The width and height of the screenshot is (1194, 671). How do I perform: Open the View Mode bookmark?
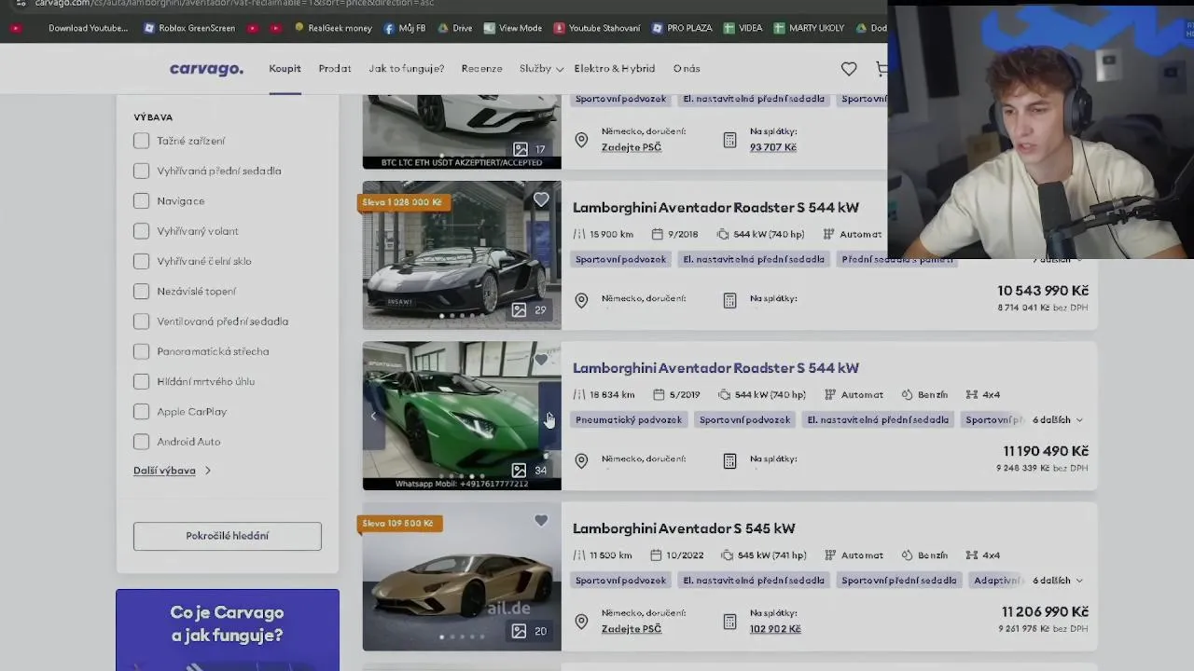513,28
